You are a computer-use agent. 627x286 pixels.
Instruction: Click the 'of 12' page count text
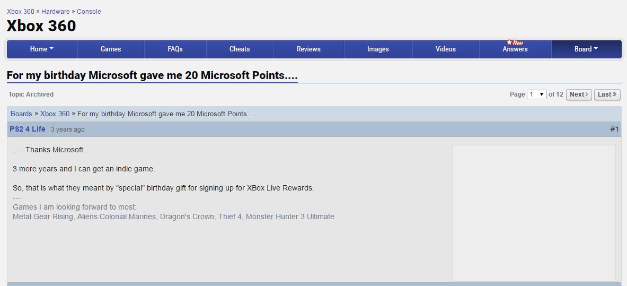coord(556,94)
